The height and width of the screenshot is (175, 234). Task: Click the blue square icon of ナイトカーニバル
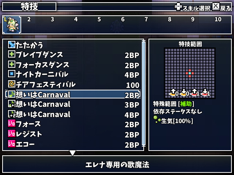11,74
